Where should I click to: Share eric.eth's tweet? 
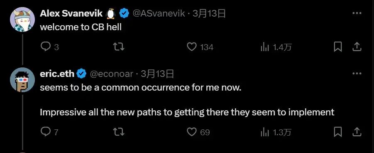(x=357, y=132)
